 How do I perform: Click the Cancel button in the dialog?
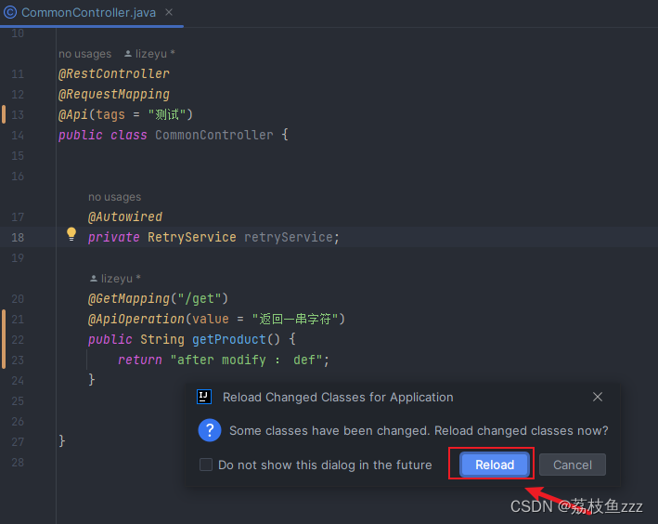572,465
